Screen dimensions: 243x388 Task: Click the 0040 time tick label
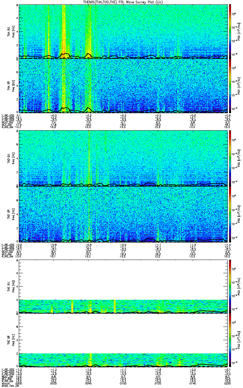pos(88,383)
